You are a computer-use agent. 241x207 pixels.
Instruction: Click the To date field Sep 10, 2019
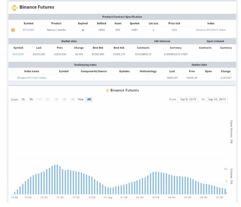(217, 99)
